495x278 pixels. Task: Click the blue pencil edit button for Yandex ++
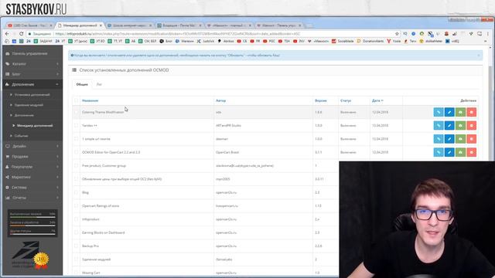click(x=449, y=125)
